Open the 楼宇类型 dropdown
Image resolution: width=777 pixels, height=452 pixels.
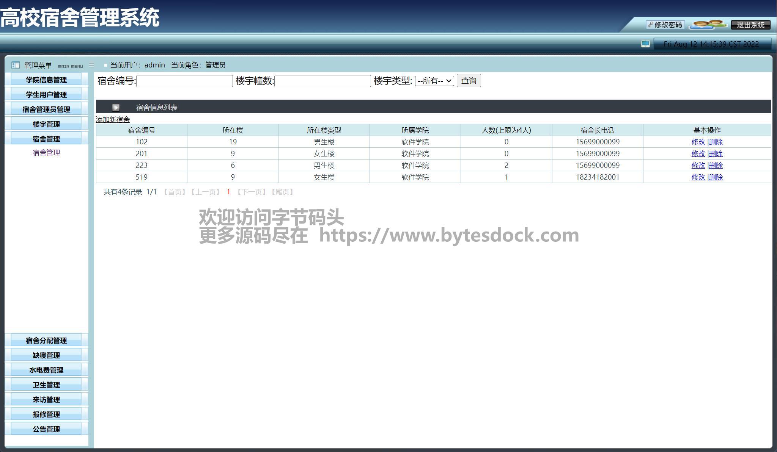click(434, 81)
